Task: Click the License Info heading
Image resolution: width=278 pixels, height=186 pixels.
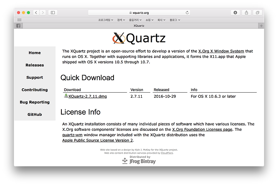Action: (x=80, y=112)
